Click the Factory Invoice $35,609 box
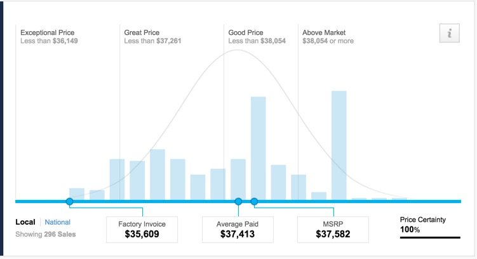The width and height of the screenshot is (477, 259). [142, 230]
